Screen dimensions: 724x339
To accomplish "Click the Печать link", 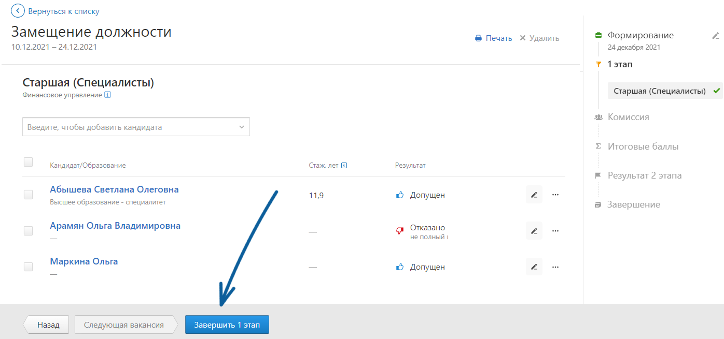I will 499,38.
